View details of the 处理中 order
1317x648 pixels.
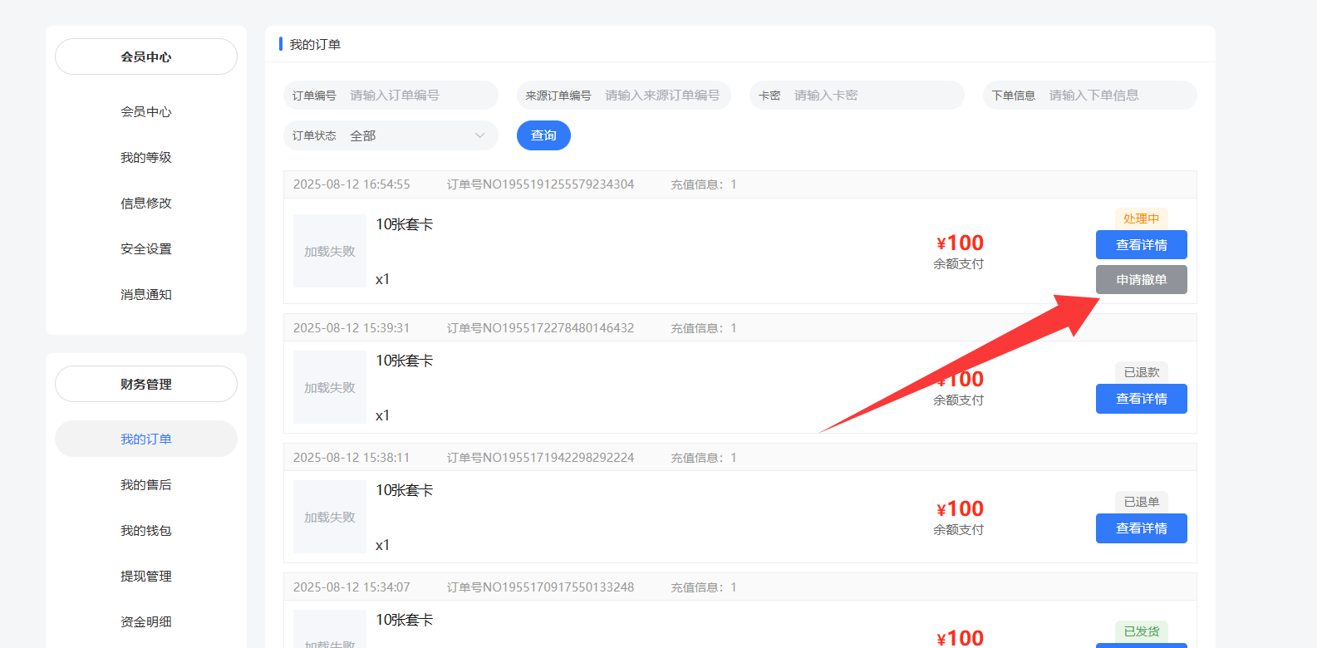(x=1141, y=245)
